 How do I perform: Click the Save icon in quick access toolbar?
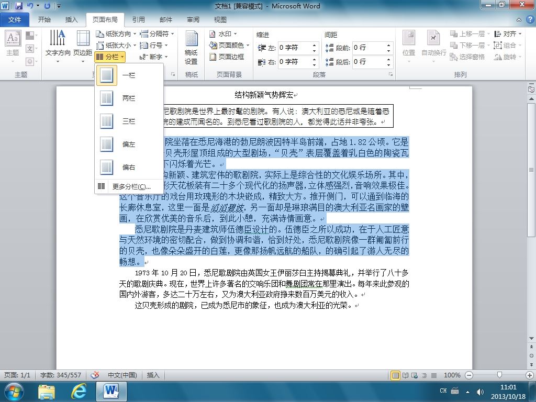click(18, 6)
